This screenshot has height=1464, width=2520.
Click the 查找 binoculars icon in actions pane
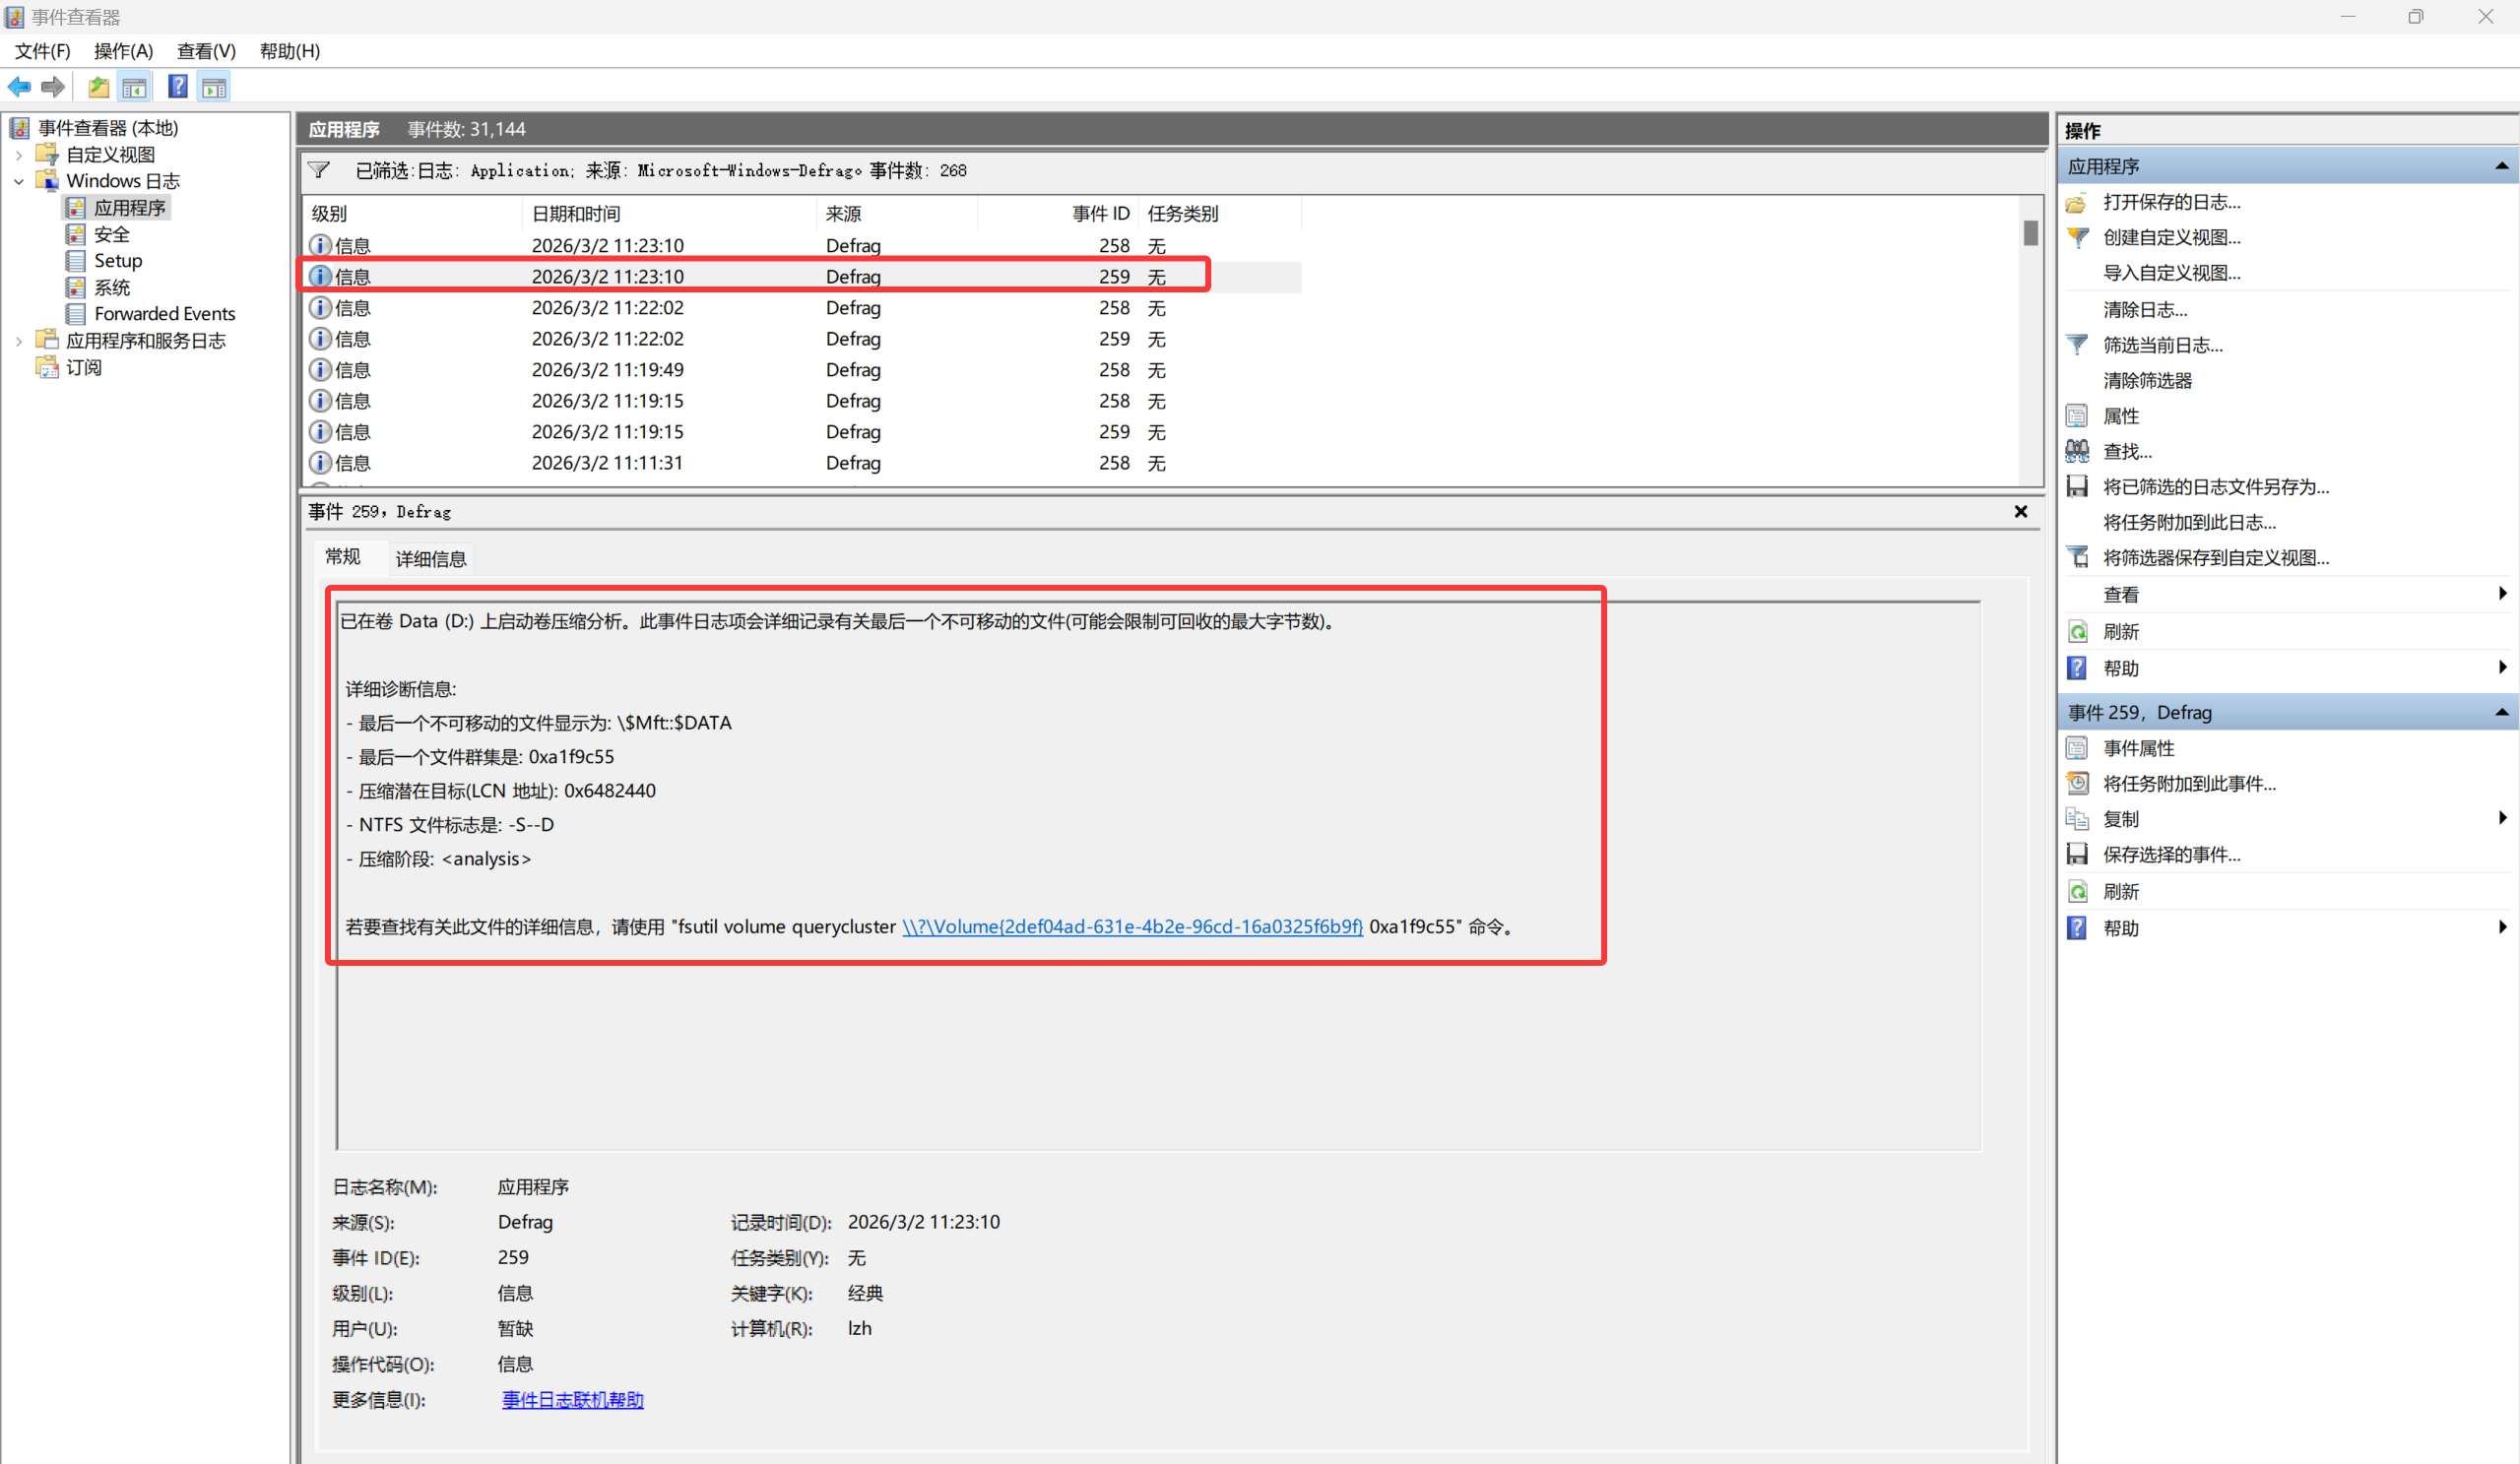[2077, 451]
